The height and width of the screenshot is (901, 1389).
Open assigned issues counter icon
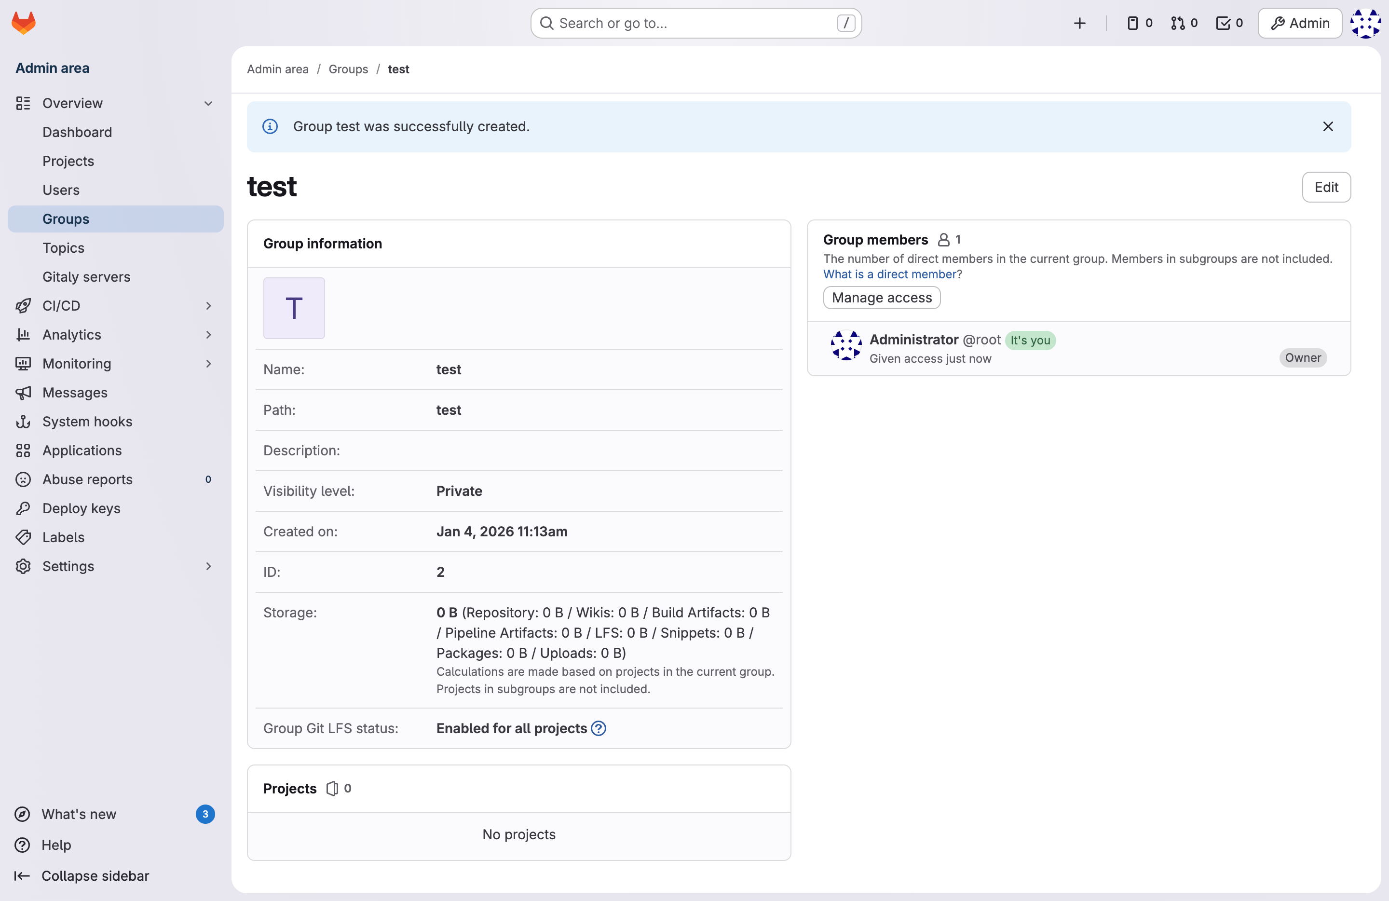1139,23
